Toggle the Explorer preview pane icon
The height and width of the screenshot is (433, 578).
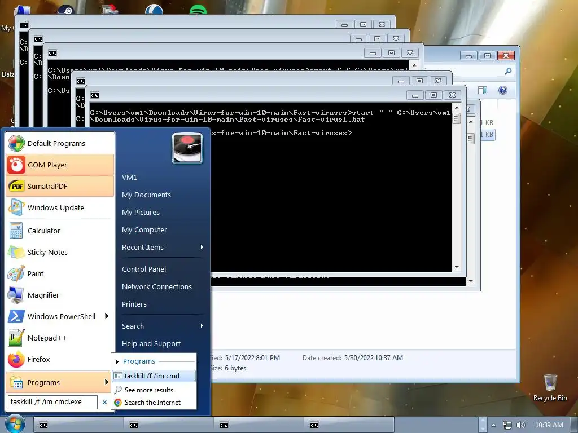pyautogui.click(x=482, y=90)
